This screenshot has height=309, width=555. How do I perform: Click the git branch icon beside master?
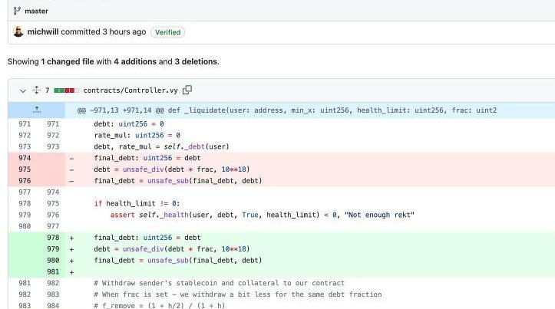tap(17, 11)
